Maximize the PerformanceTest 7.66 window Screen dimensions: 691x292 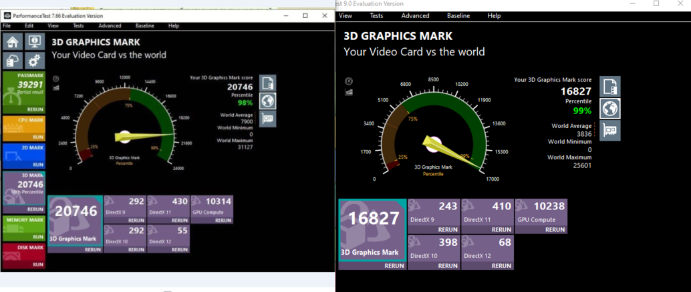point(305,15)
